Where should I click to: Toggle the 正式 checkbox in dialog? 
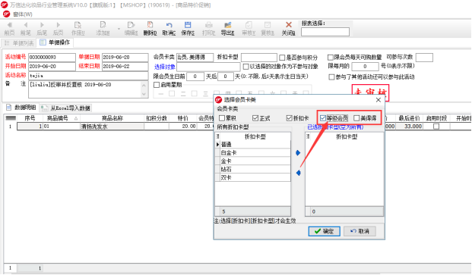click(255, 118)
